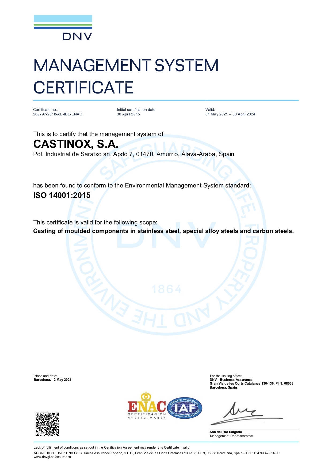
Task: Click the IAF multilateral recognition seal
Action: pos(185,408)
